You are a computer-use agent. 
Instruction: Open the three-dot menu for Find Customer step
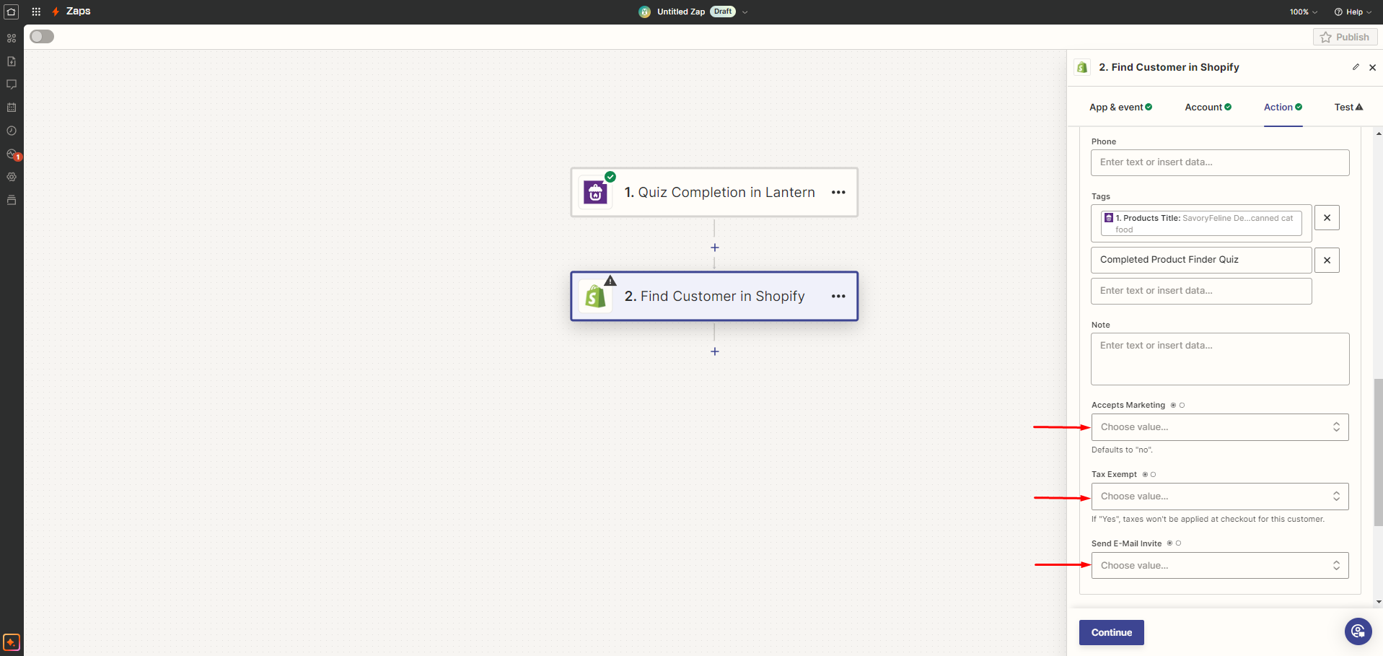tap(838, 296)
